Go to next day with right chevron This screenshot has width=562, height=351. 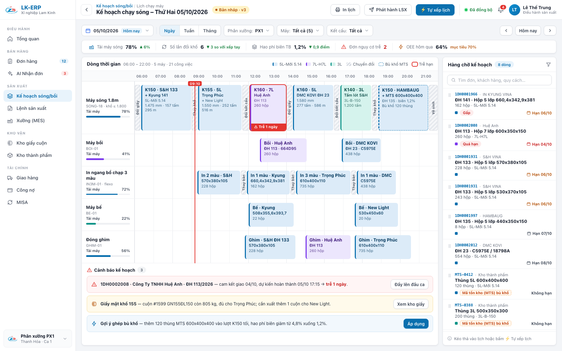coord(550,31)
